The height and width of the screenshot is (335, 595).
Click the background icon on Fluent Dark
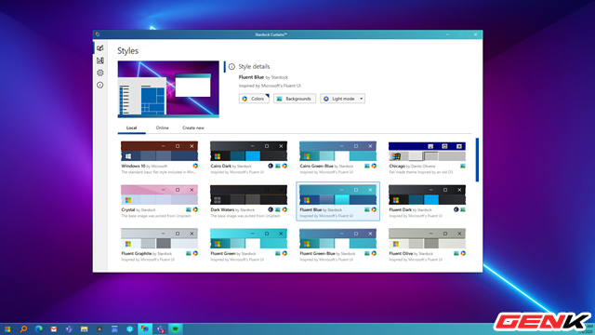coord(463,209)
